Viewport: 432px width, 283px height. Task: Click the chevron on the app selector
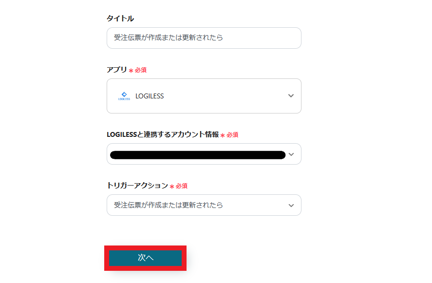[291, 95]
